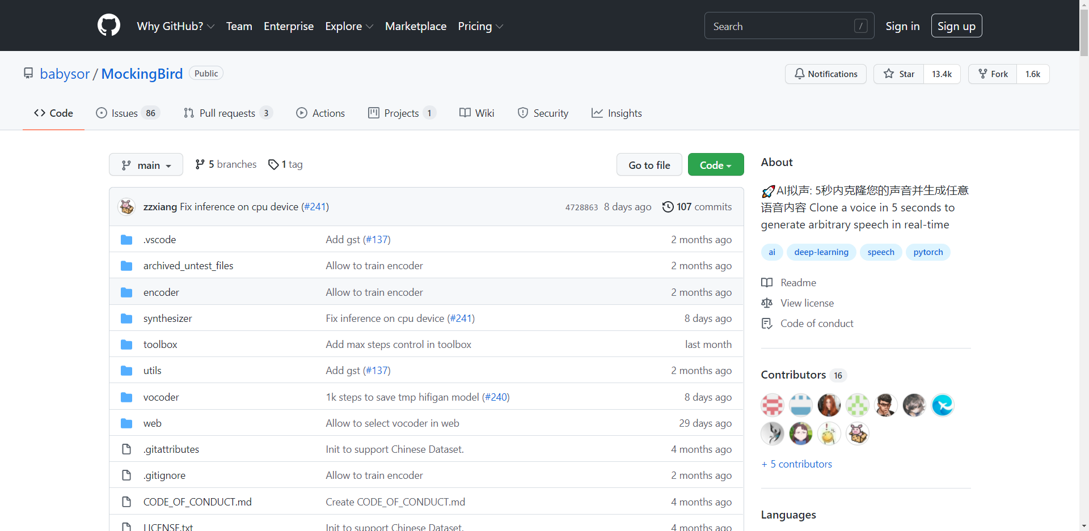This screenshot has width=1089, height=531.
Task: Open the .vscode folder
Action: (x=159, y=240)
